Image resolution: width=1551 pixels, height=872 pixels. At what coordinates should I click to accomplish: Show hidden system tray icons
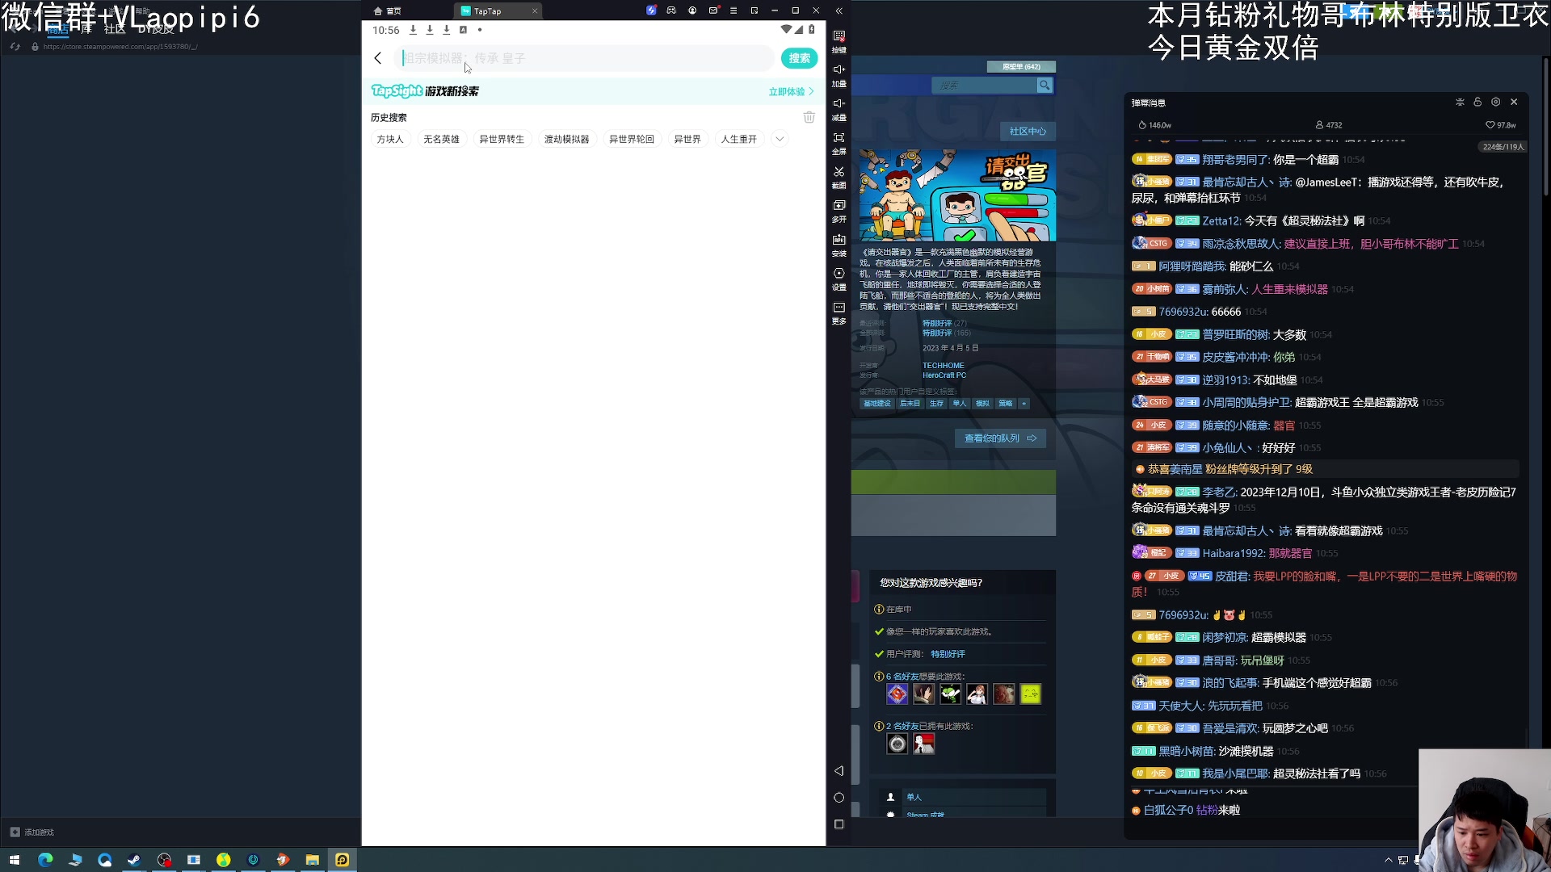(x=1389, y=860)
